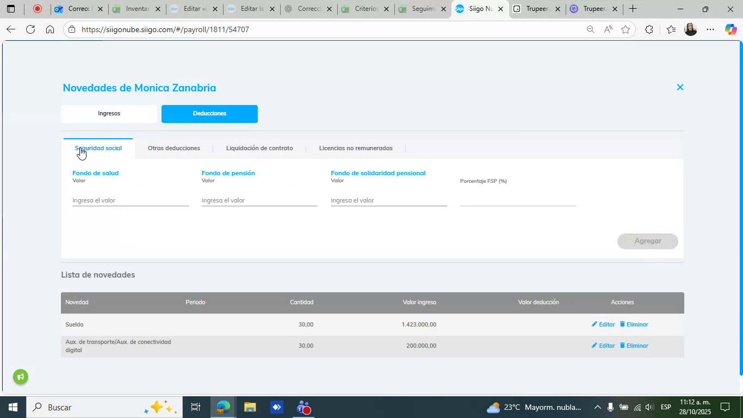Viewport: 743px width, 418px height.
Task: Open the weather widget showing 23°C
Action: point(533,407)
